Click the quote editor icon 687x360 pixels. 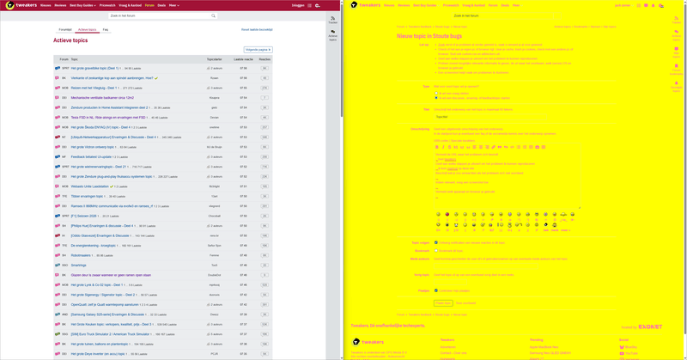(x=500, y=147)
